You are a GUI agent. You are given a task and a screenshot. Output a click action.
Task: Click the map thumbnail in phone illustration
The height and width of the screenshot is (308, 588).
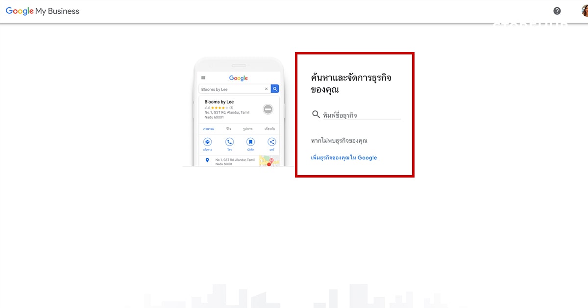click(x=269, y=161)
